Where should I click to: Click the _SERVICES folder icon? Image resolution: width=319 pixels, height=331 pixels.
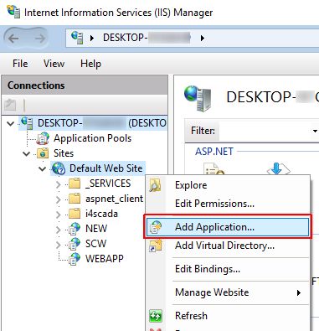(75, 184)
